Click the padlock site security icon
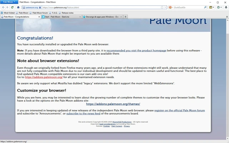The width and height of the screenshot is (229, 143). pyautogui.click(x=40, y=7)
